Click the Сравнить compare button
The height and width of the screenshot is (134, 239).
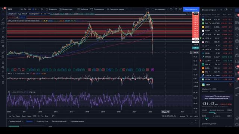[51, 9]
